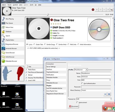Select the Guitar Tabs radio button
Viewport: 115px width, 112px height.
[34, 44]
